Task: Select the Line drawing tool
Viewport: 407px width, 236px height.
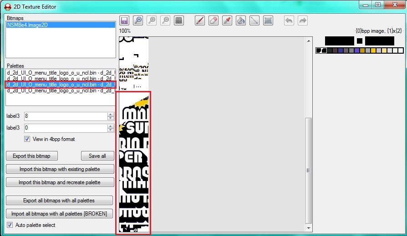Action: click(x=254, y=20)
